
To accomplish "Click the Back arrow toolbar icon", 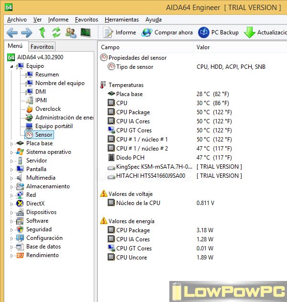I will [x=12, y=32].
